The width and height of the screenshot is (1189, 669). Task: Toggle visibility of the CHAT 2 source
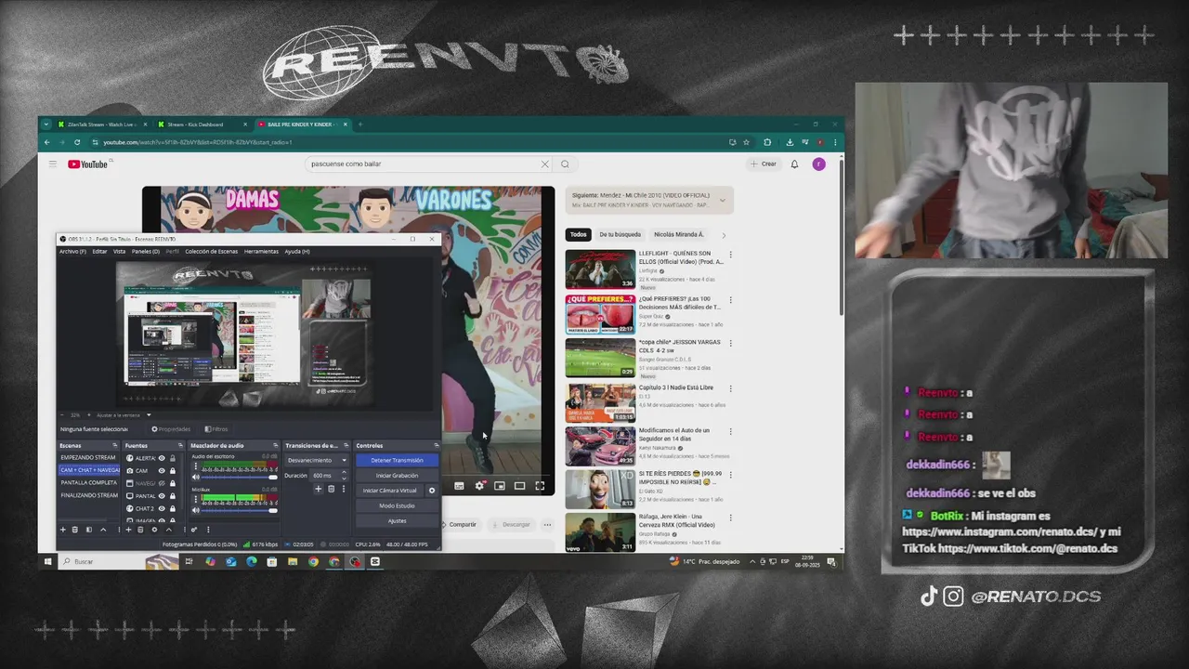(x=162, y=508)
